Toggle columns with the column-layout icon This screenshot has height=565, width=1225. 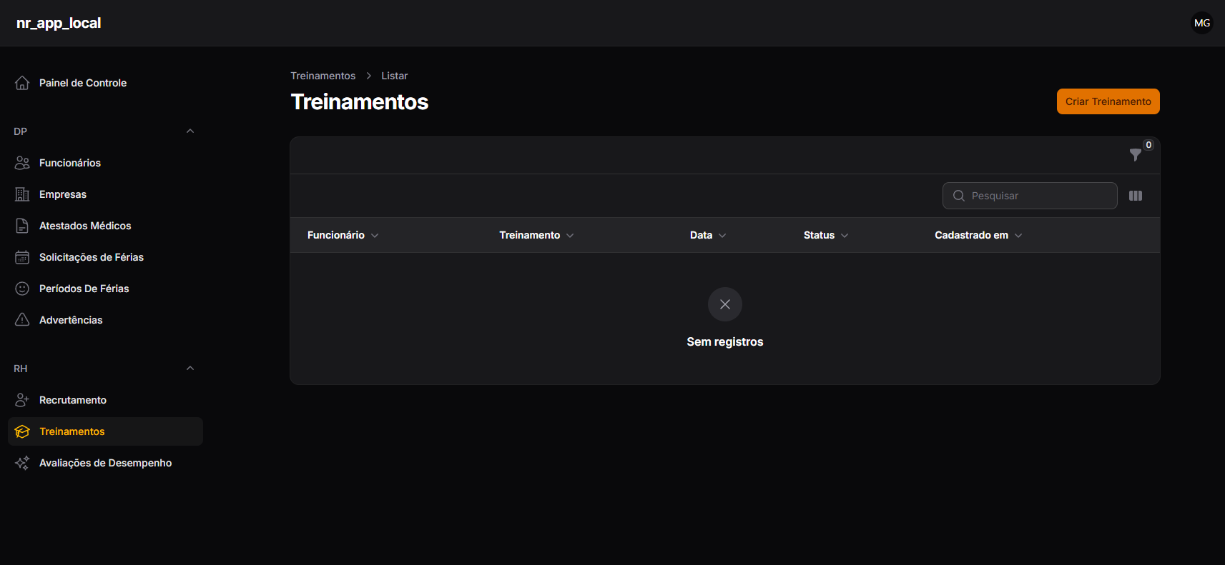[1136, 196]
